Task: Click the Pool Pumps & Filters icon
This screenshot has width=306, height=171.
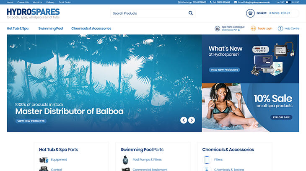Action: [x=125, y=160]
